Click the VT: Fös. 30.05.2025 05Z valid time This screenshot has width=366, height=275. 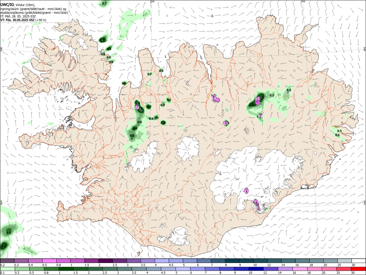tap(17, 20)
